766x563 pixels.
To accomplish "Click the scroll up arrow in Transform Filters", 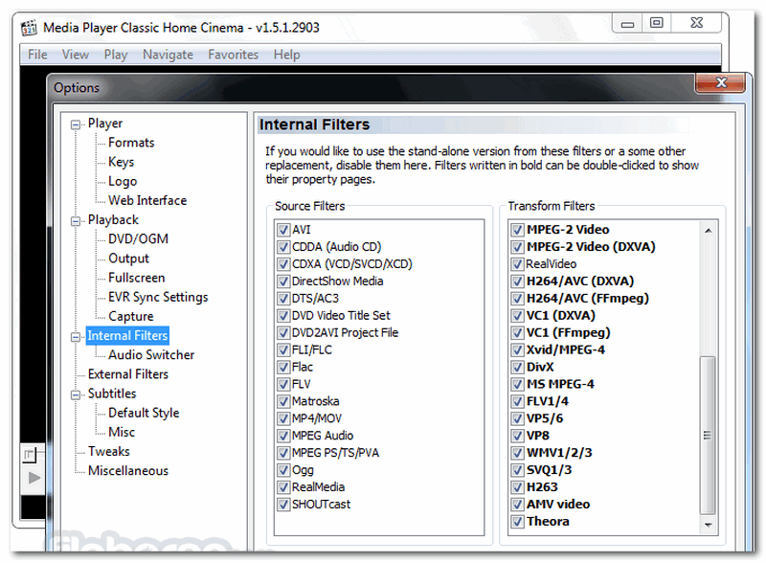I will [709, 230].
